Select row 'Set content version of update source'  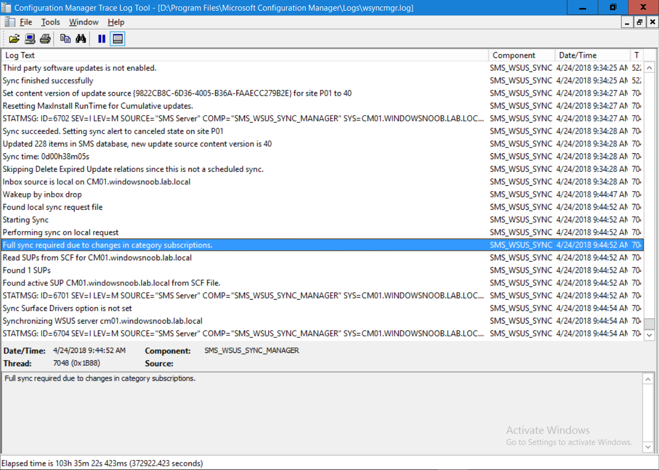point(323,93)
